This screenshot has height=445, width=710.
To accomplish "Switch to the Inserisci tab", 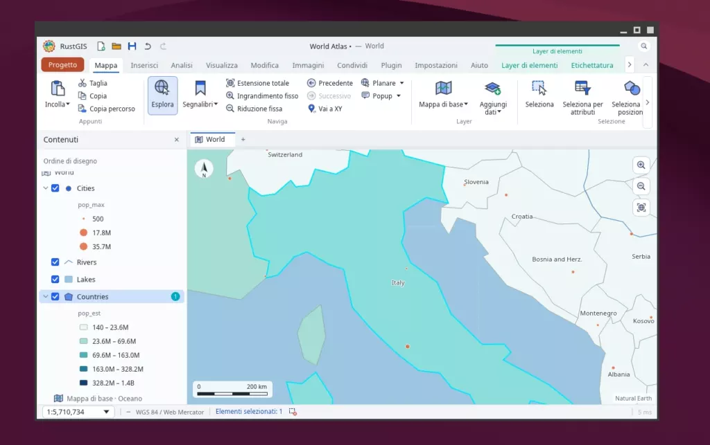I will 144,65.
